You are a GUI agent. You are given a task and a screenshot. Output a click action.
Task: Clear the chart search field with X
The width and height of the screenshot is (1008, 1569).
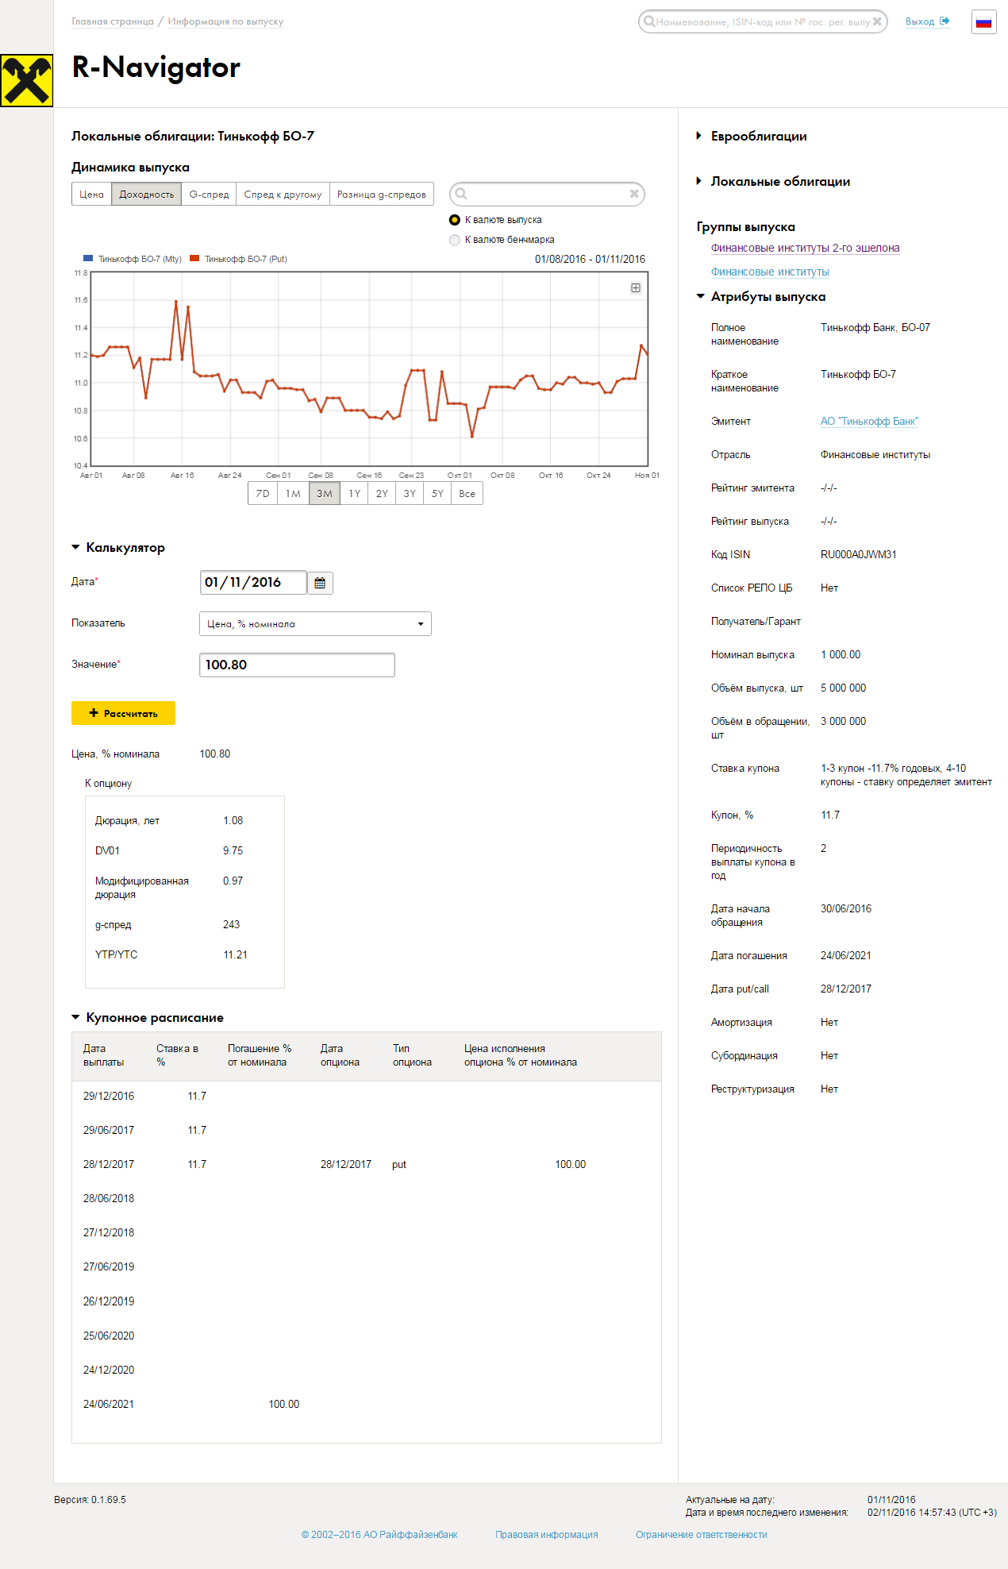634,194
